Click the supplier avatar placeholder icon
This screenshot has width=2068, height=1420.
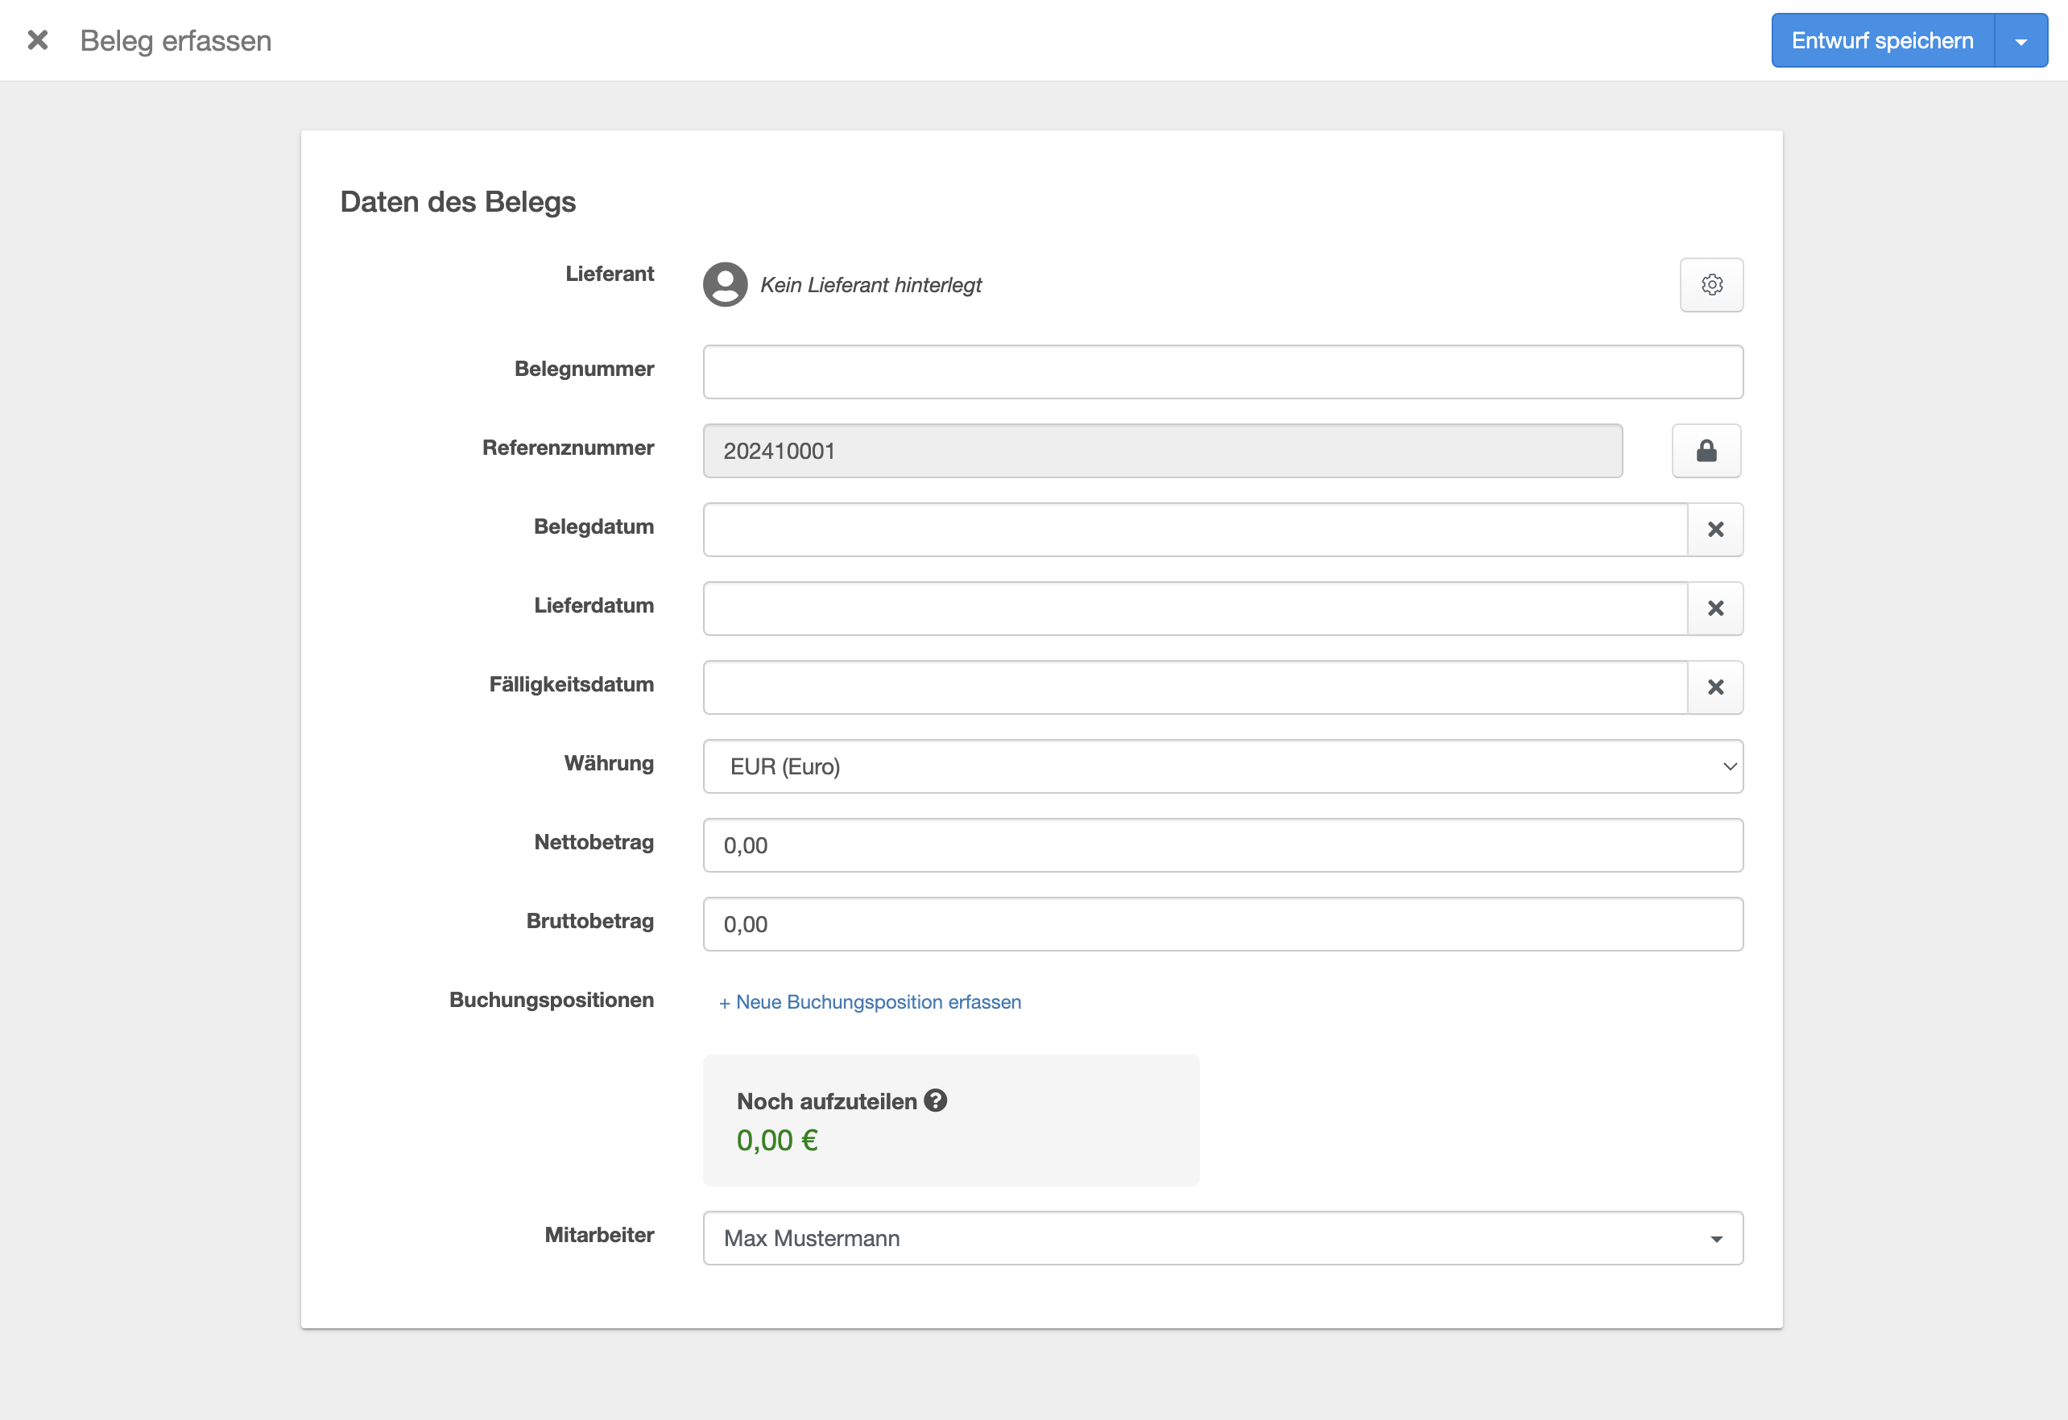point(726,285)
